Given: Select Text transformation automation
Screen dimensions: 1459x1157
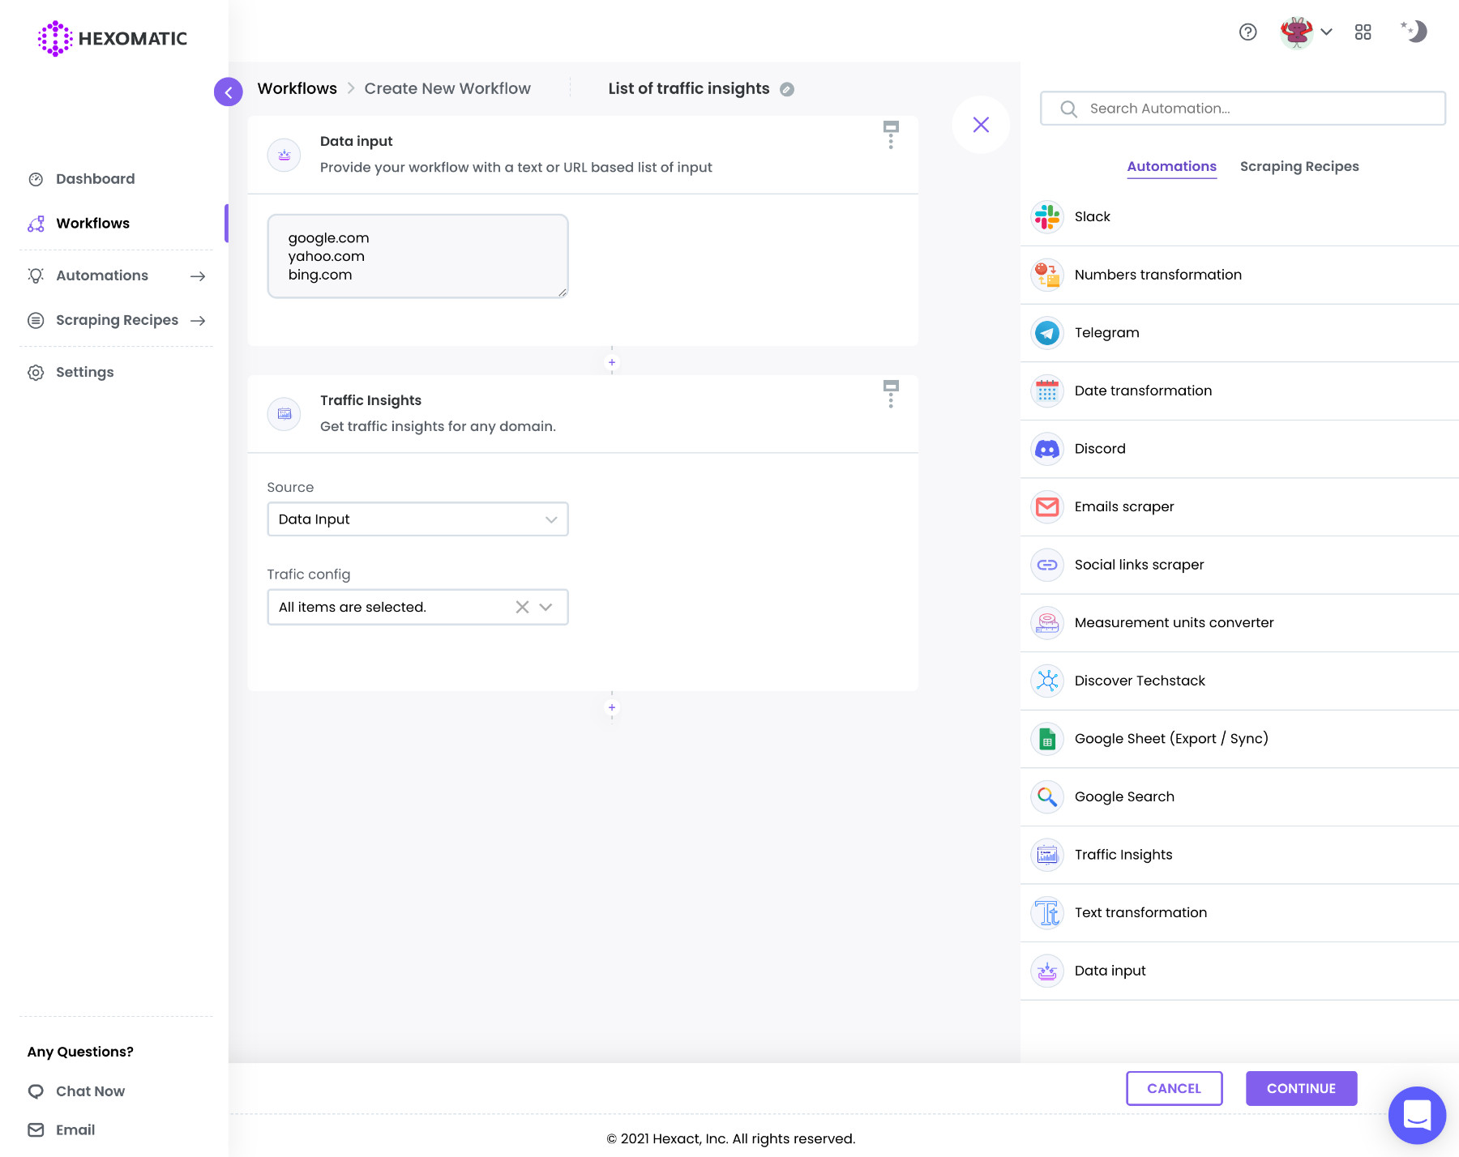Looking at the screenshot, I should click(x=1239, y=912).
